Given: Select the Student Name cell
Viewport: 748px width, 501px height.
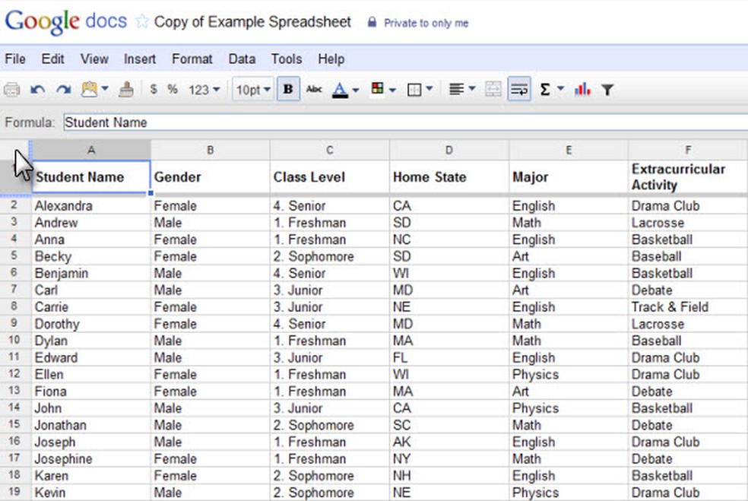Looking at the screenshot, I should coord(91,177).
